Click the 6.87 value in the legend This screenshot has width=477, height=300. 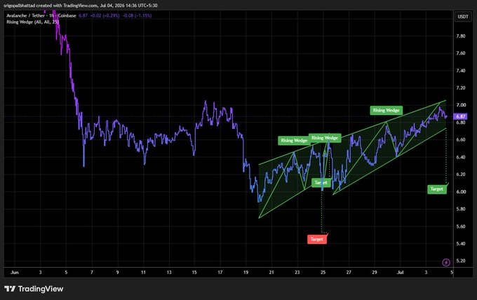pos(83,15)
